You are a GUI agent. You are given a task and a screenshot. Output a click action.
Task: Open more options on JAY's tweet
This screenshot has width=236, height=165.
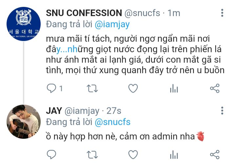(x=222, y=111)
